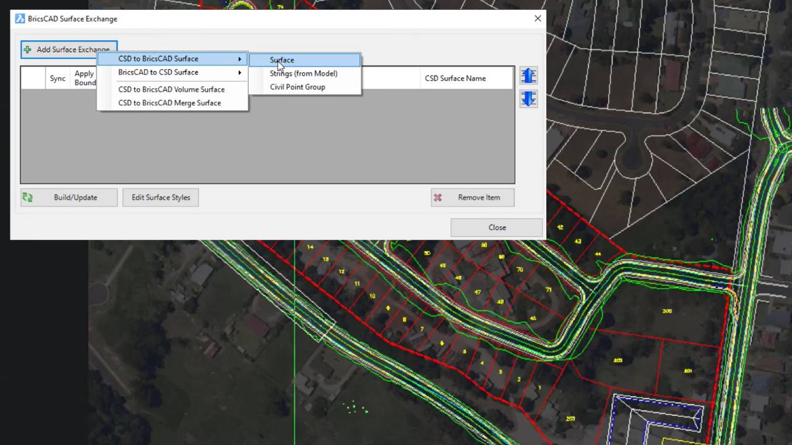Click the Remove Item button
Image resolution: width=792 pixels, height=445 pixels.
473,198
